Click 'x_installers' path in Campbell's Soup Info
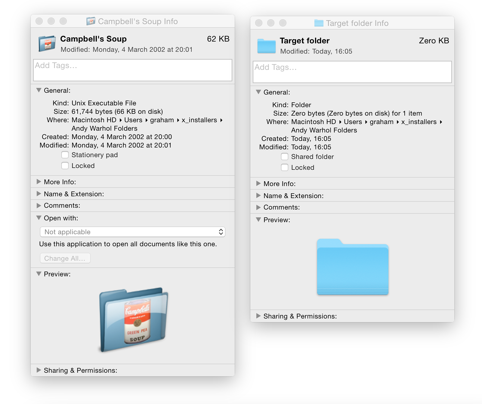482x404 pixels. click(199, 120)
